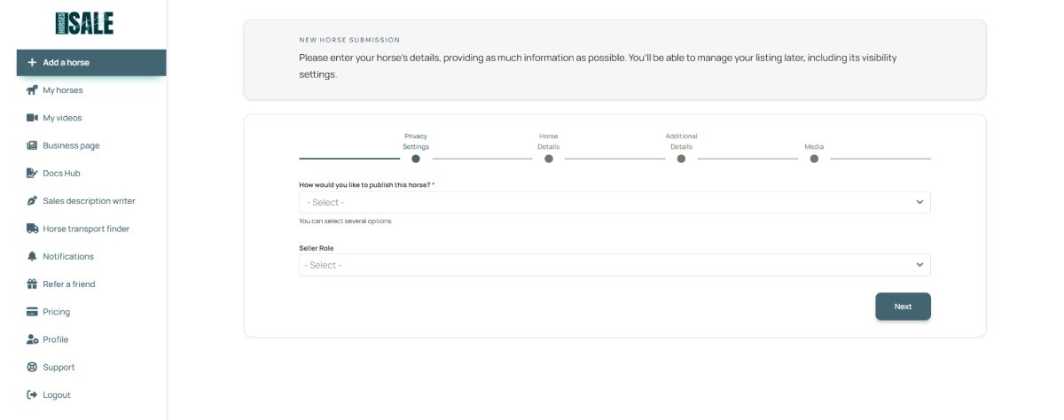
Task: Open the publish options dropdown
Action: (614, 202)
